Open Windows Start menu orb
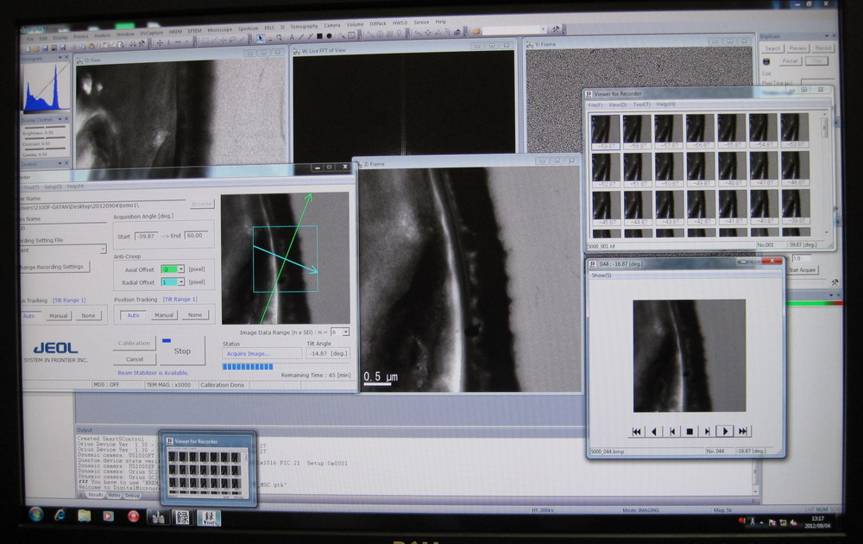 (x=36, y=515)
